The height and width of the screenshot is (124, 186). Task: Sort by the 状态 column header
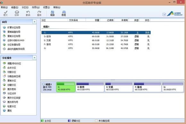[x=145, y=20]
